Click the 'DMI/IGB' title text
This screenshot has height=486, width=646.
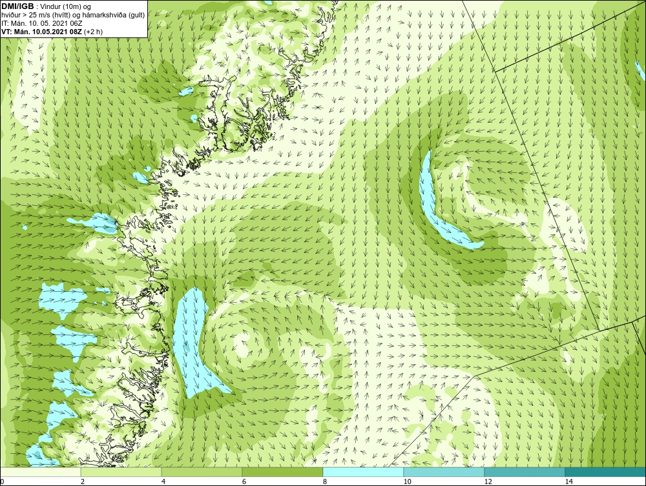click(17, 6)
